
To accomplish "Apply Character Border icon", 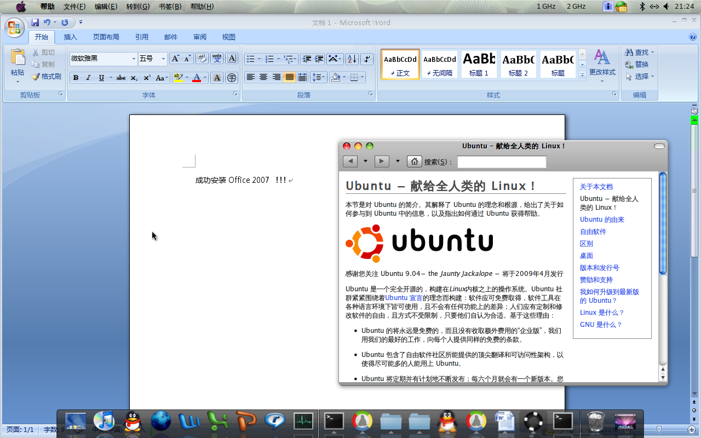I will coord(232,59).
